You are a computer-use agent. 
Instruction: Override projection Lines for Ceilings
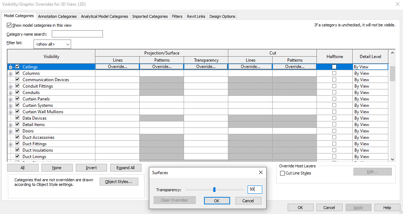point(117,66)
